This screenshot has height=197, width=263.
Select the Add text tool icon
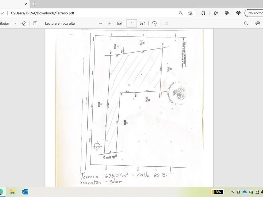click(35, 23)
